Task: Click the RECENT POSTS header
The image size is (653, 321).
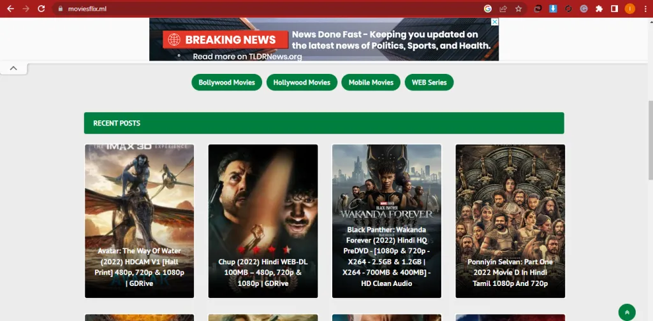Action: tap(324, 123)
